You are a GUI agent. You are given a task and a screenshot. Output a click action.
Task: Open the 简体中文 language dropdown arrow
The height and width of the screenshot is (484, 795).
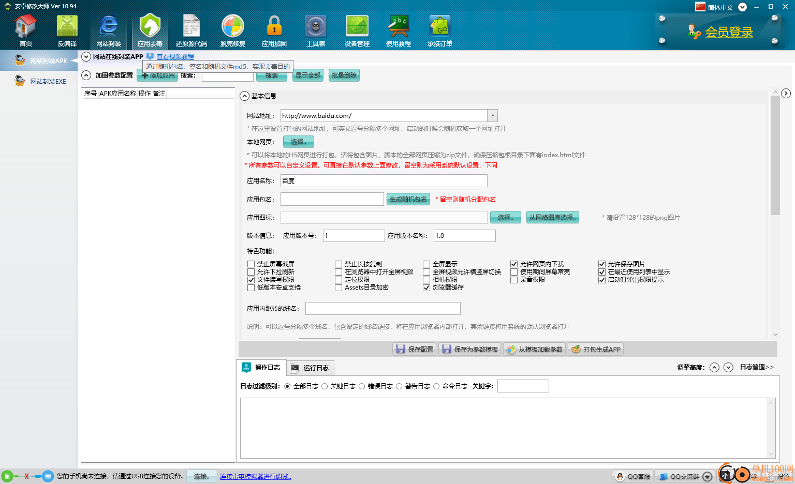pos(742,7)
